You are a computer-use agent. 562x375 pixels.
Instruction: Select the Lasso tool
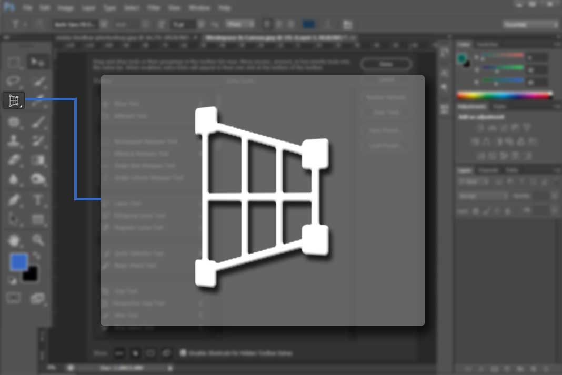point(14,82)
